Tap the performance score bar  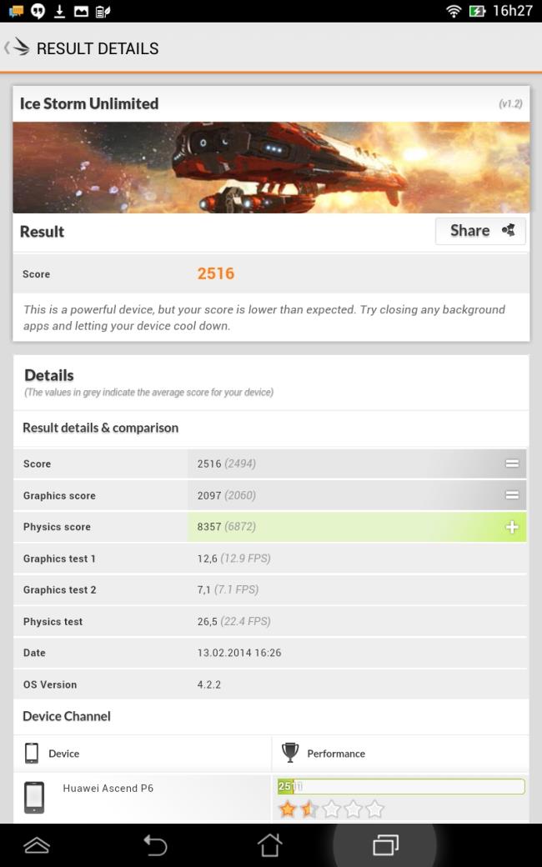point(401,786)
